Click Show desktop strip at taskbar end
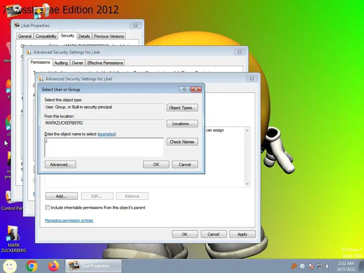This screenshot has width=364, height=273. (x=362, y=266)
